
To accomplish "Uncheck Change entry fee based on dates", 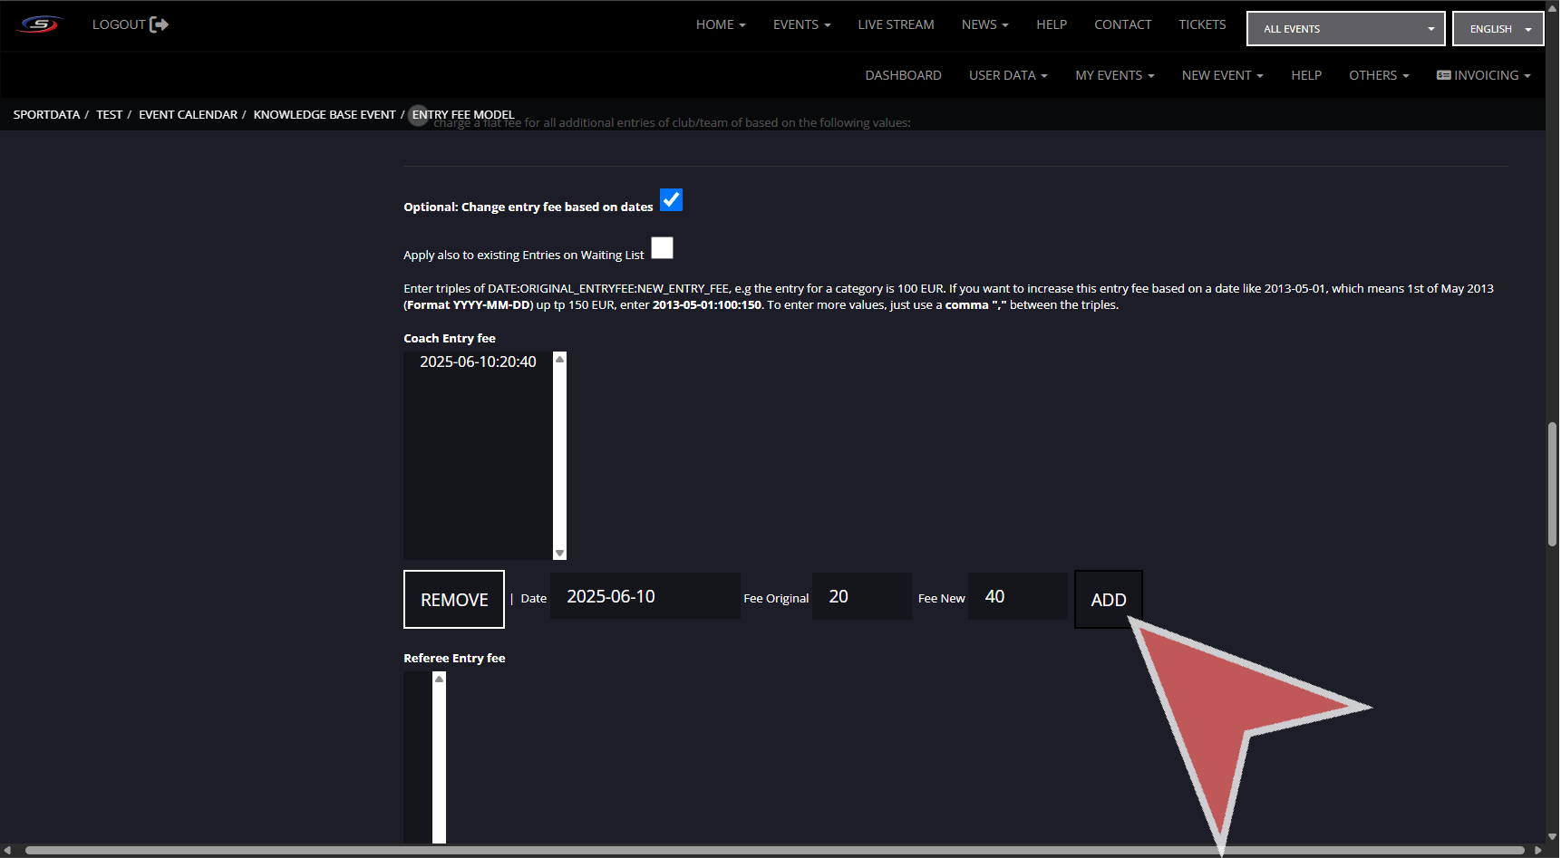I will tap(671, 200).
